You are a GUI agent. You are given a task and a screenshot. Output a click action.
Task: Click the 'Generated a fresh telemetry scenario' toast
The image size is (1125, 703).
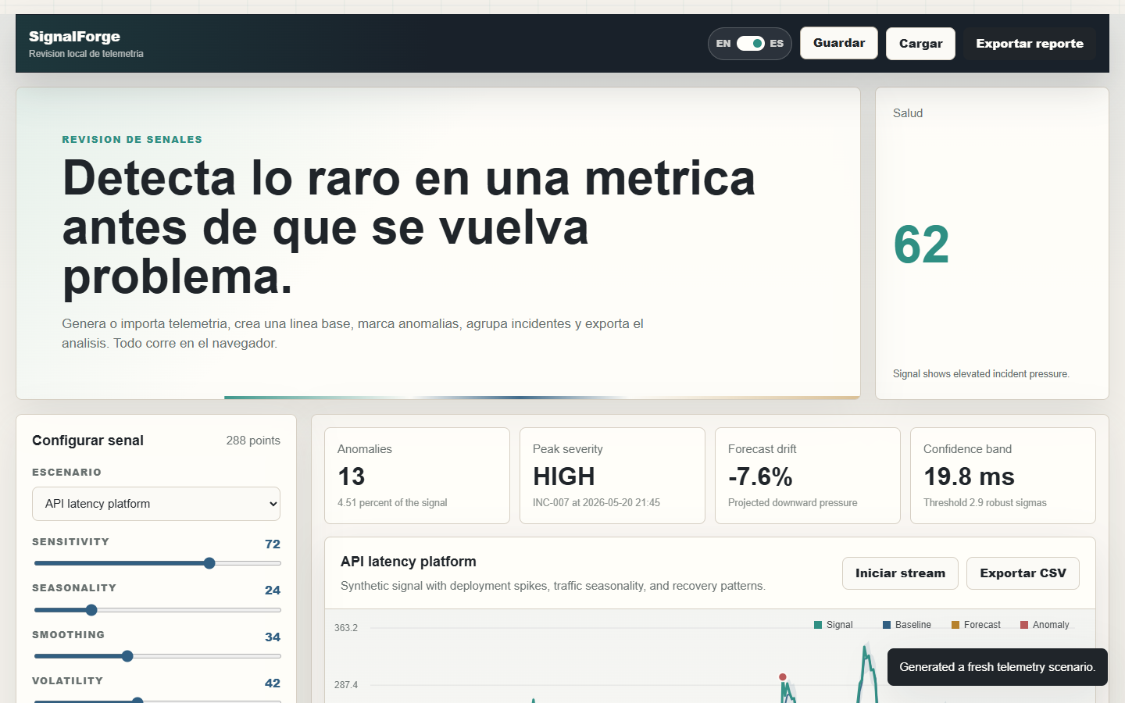998,667
